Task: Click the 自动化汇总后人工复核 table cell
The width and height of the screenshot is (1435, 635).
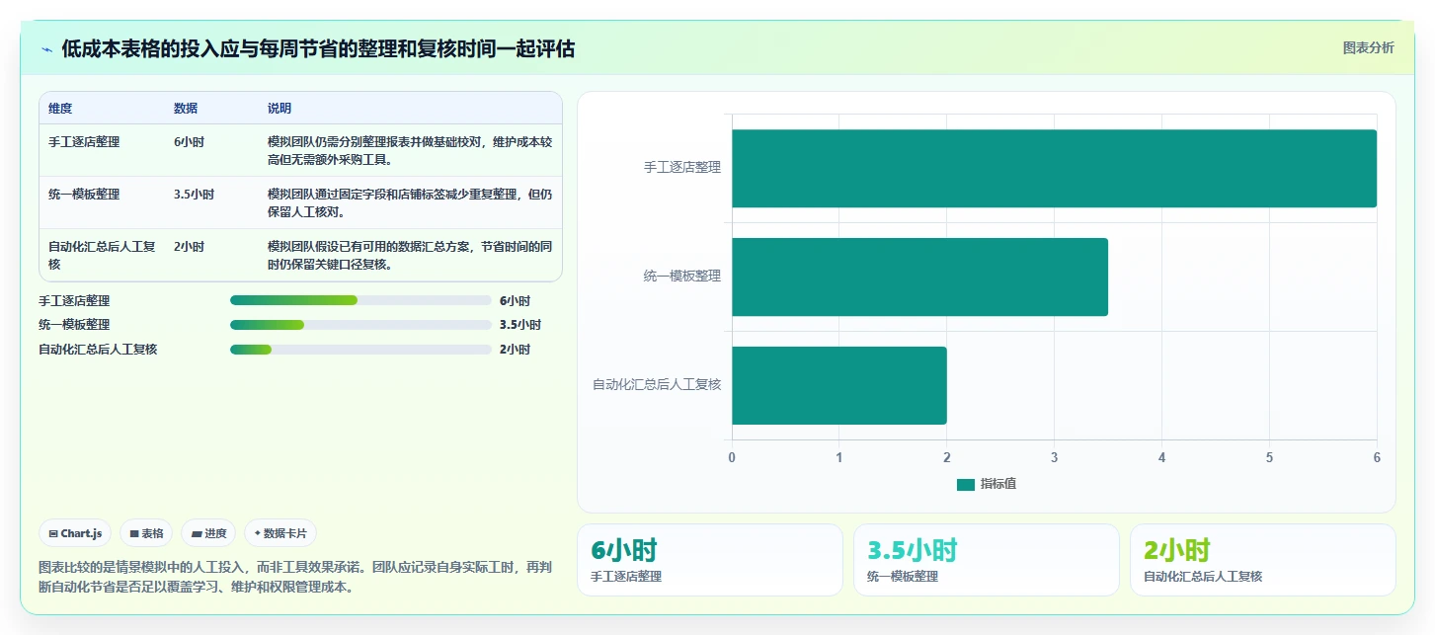Action: tap(102, 255)
